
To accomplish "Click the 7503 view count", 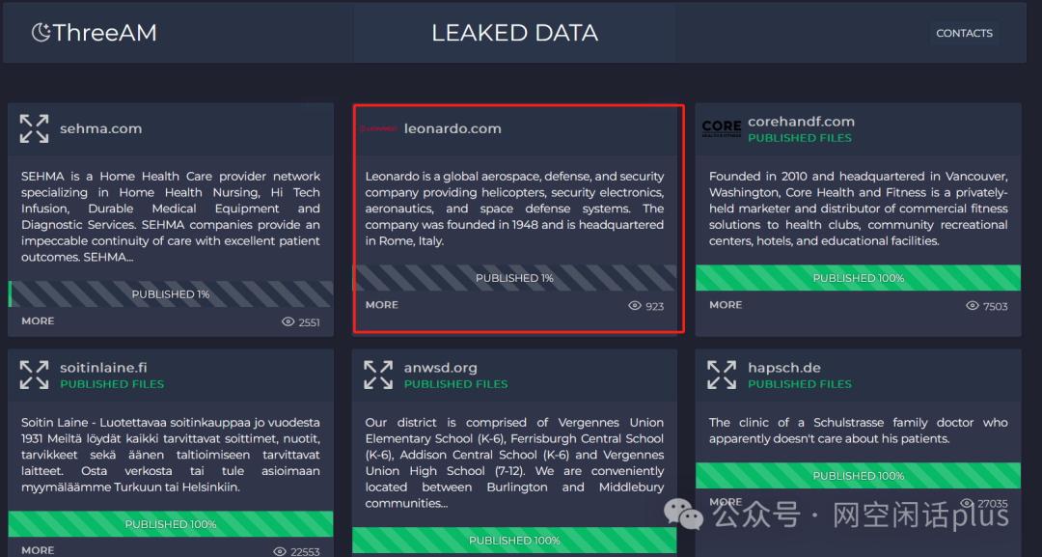I will click(x=996, y=306).
